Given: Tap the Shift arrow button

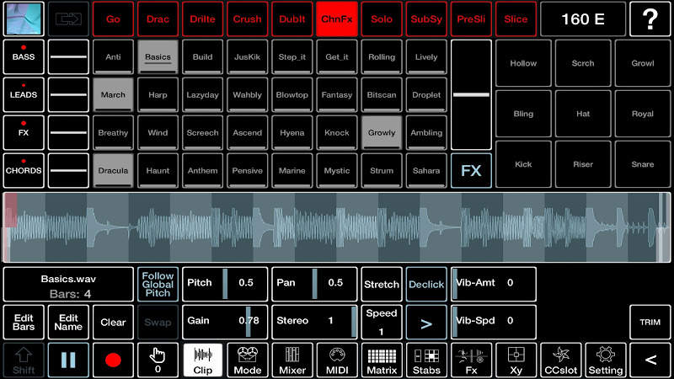Looking at the screenshot, I should tap(24, 360).
